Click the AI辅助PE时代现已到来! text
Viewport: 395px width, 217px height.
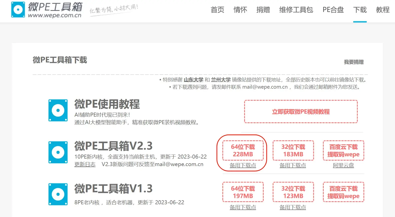pos(102,115)
